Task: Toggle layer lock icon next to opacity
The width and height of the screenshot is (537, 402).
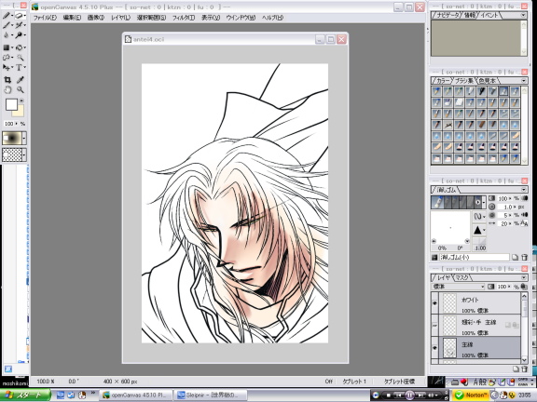Action: pos(524,287)
